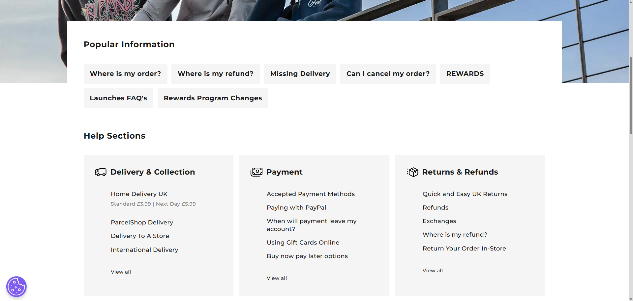The height and width of the screenshot is (301, 633).
Task: View all Payment articles
Action: 277,278
